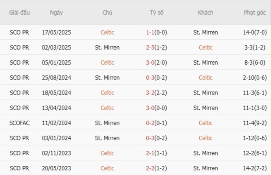Open the 1-1(0-0) score link

[x=157, y=32]
